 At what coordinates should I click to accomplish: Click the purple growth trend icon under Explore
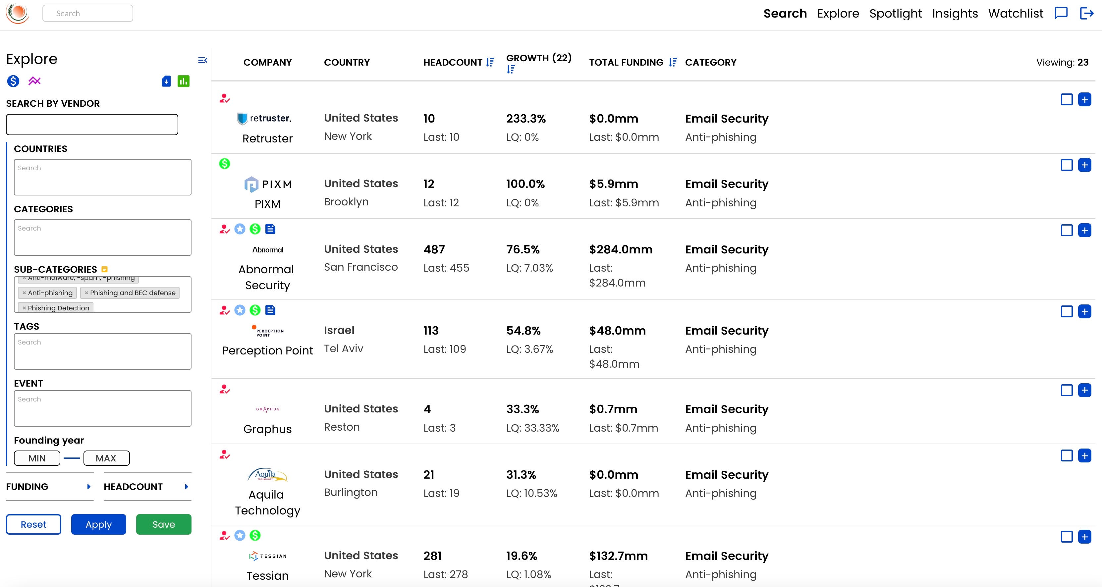pyautogui.click(x=35, y=81)
